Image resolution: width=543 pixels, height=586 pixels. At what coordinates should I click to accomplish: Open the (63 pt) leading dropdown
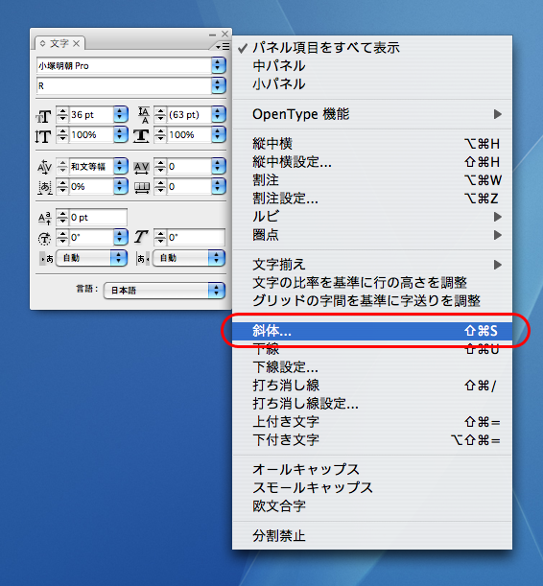[x=218, y=114]
